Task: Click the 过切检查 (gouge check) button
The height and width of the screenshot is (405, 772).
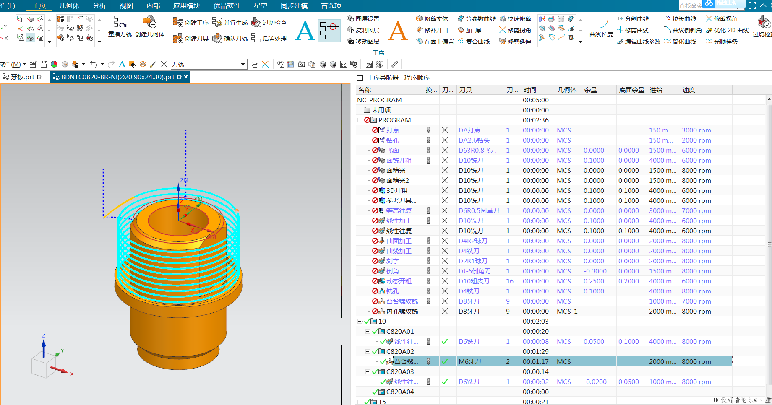Action: click(269, 23)
